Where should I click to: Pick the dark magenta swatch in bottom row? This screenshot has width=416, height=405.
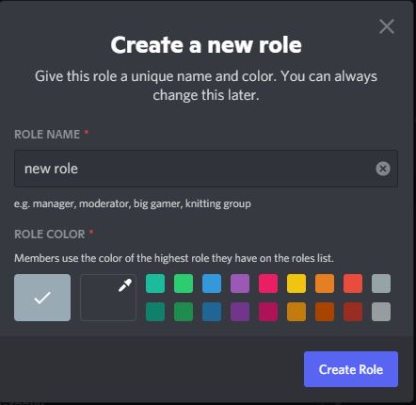tap(268, 312)
